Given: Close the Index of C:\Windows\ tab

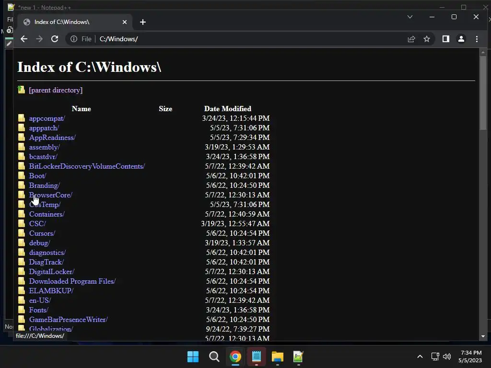Looking at the screenshot, I should click(x=125, y=22).
